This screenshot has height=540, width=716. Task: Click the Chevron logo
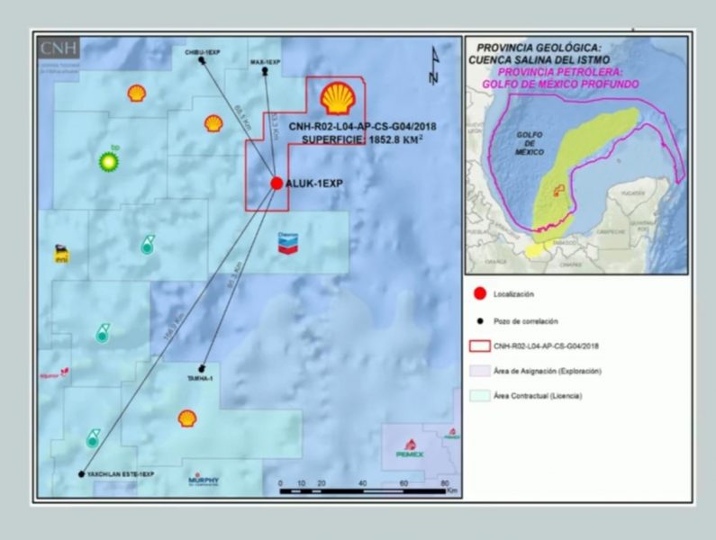288,243
